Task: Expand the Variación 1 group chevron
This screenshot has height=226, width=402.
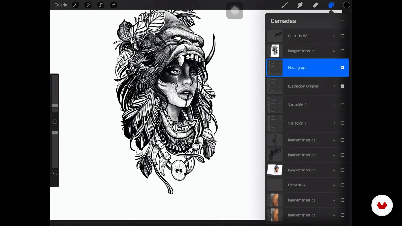Action: point(334,123)
